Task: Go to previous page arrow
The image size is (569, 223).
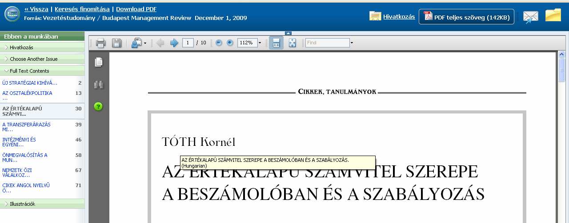Action: (x=160, y=43)
